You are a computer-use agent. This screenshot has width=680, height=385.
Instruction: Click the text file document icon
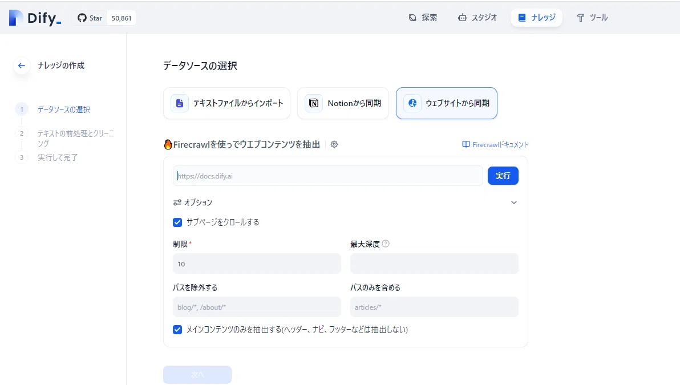[180, 103]
